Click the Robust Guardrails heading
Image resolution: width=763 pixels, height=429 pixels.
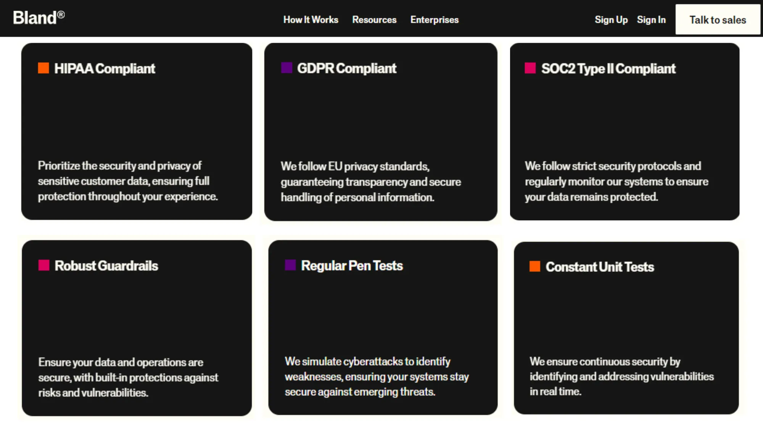(x=106, y=266)
